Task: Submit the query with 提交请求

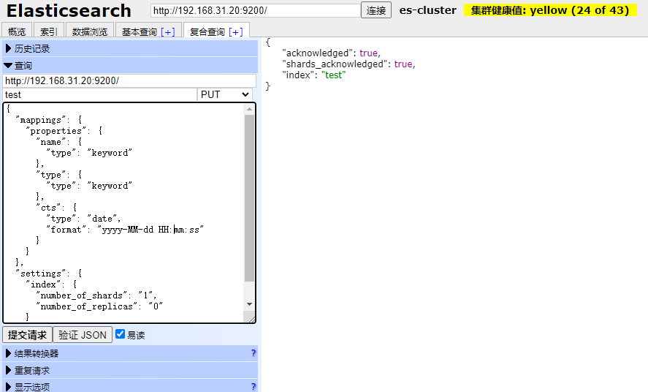Action: [27, 335]
